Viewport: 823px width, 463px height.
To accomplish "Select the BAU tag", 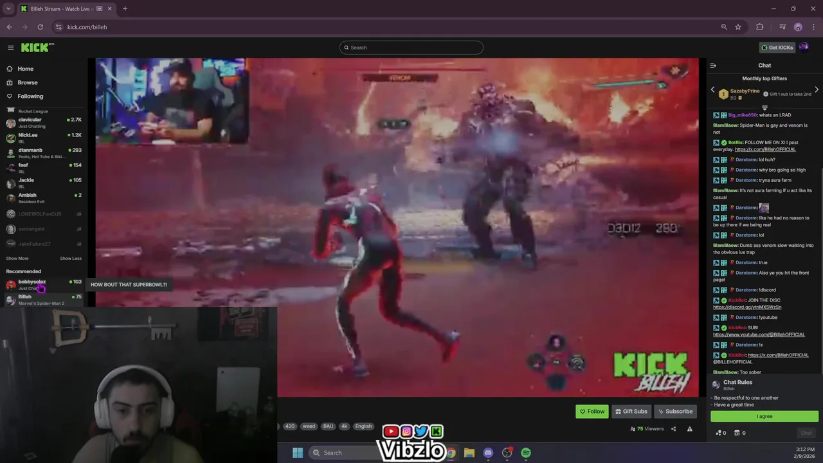I will point(329,426).
